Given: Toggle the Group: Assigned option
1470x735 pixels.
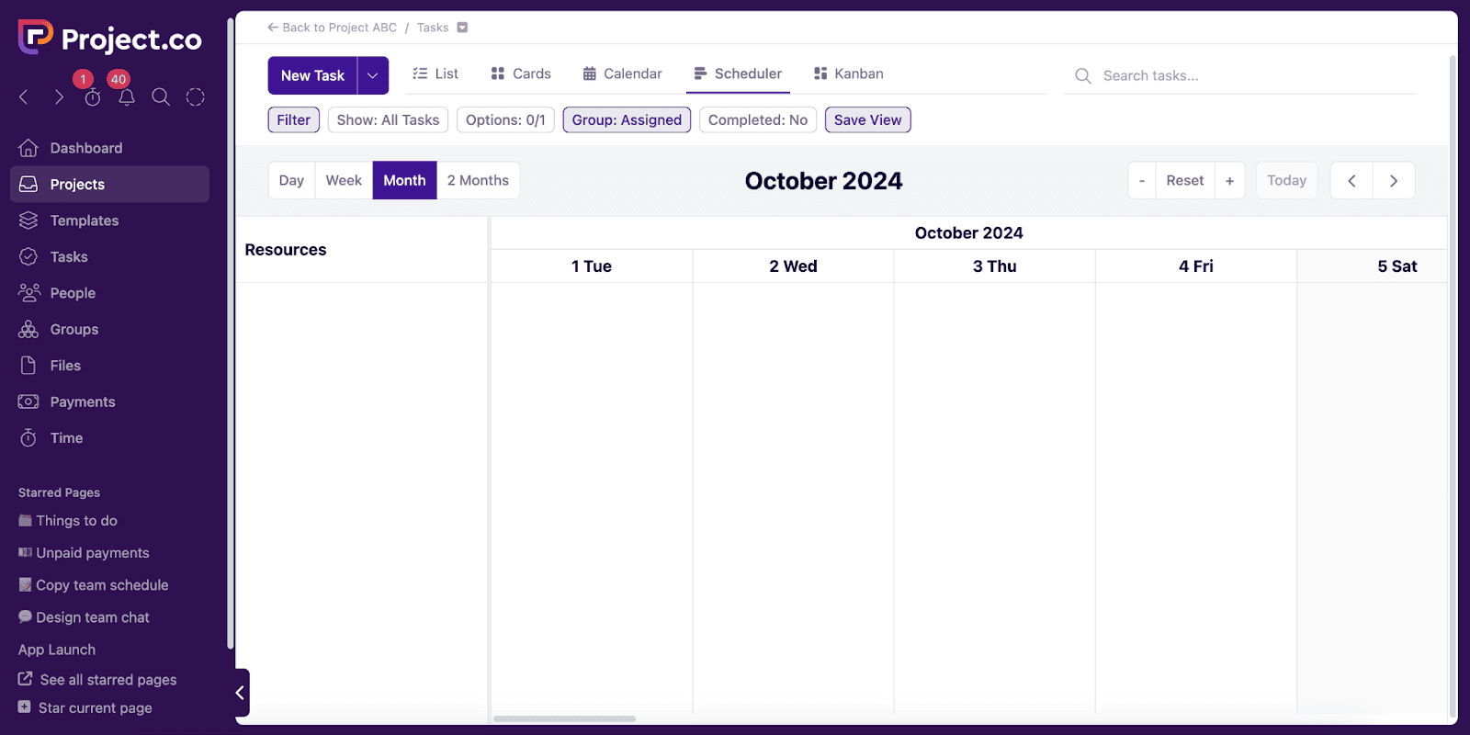Looking at the screenshot, I should click(x=627, y=120).
